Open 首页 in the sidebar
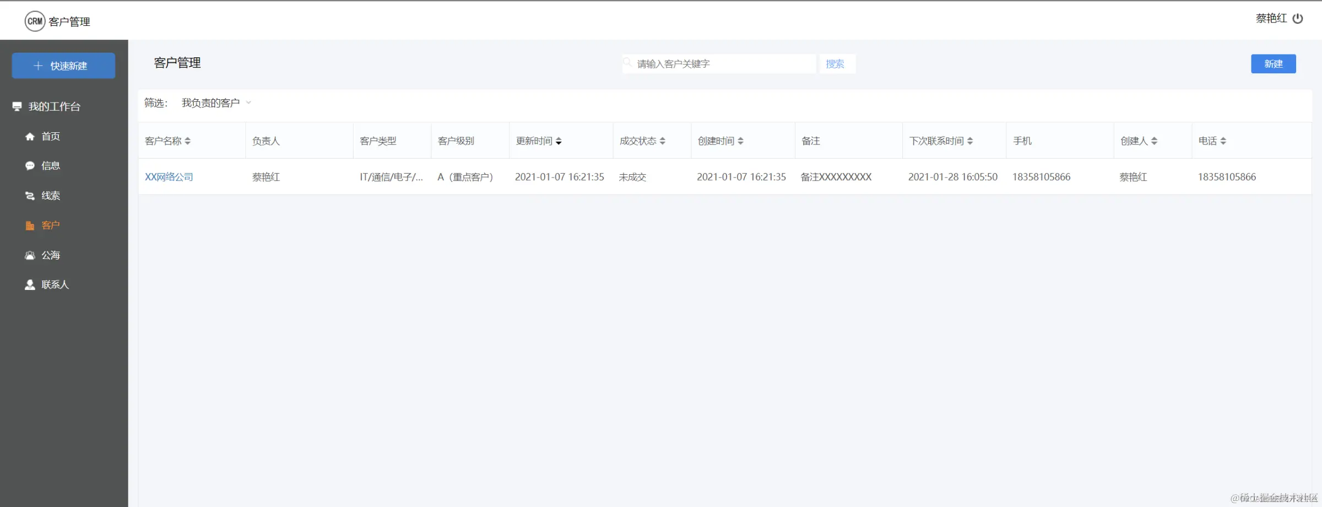This screenshot has height=507, width=1322. click(x=51, y=136)
